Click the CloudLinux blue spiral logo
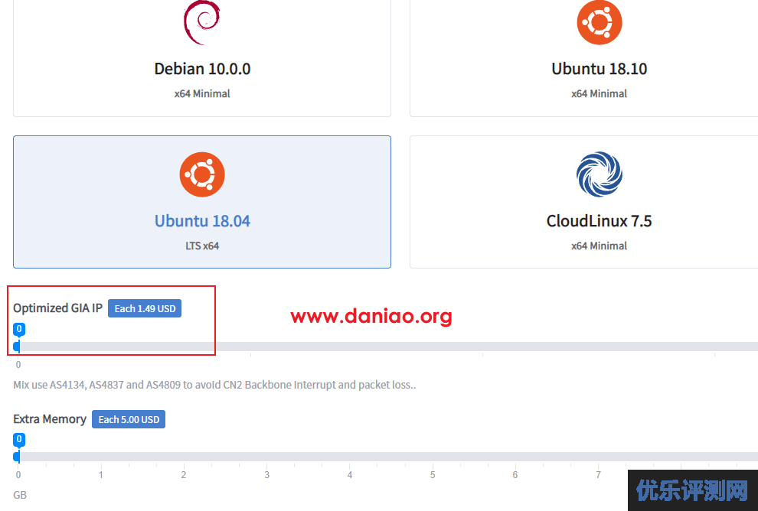This screenshot has height=511, width=758. pos(600,174)
